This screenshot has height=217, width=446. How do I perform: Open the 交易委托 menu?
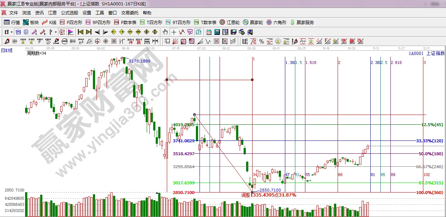pyautogui.click(x=130, y=13)
